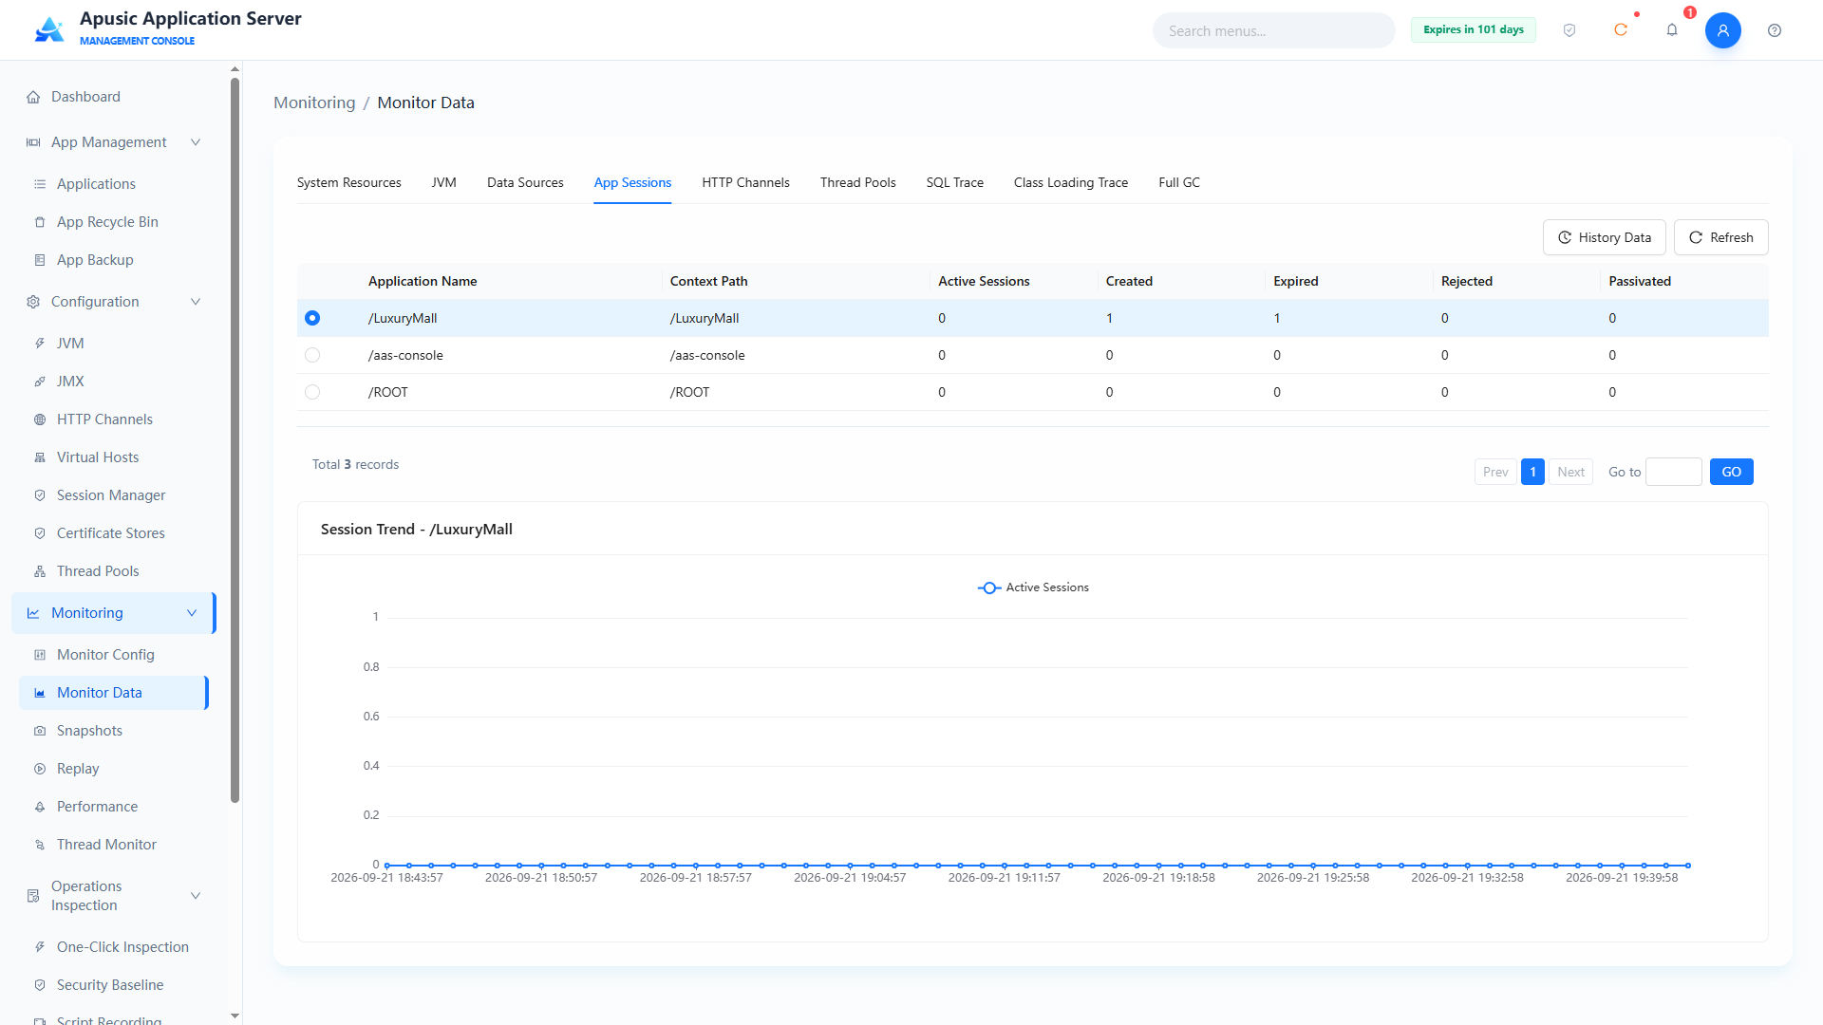This screenshot has width=1823, height=1025.
Task: Switch to the SQL Trace tab
Action: click(x=954, y=182)
